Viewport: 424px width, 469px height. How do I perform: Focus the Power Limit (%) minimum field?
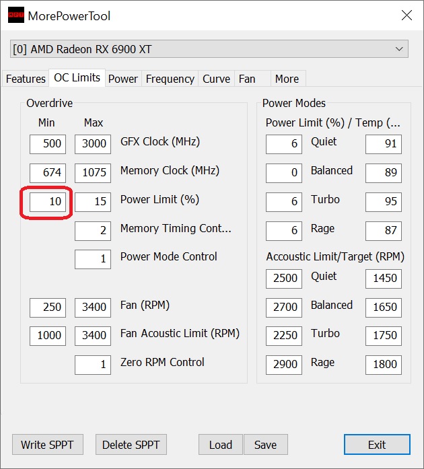[48, 202]
